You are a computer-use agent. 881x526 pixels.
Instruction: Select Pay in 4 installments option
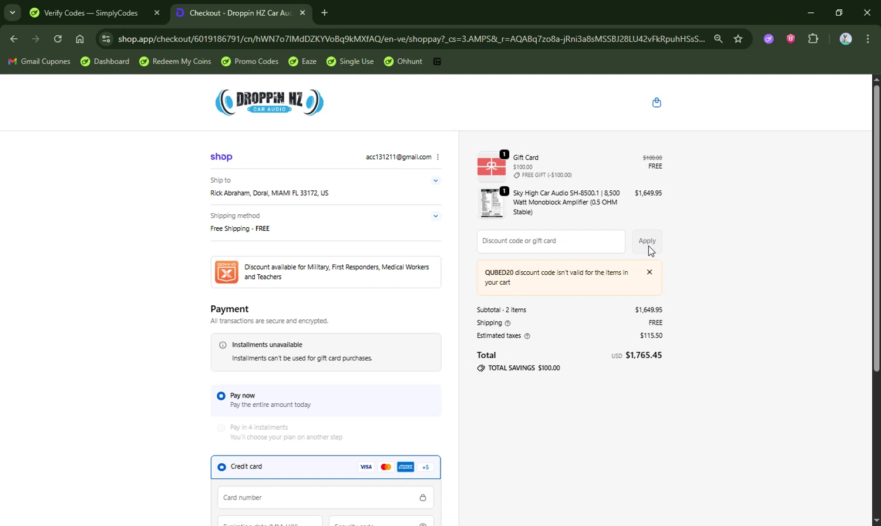221,428
